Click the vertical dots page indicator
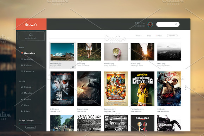Viewport: 204px width, 136px height. pos(186,87)
